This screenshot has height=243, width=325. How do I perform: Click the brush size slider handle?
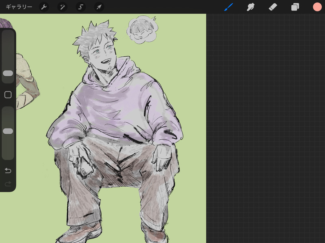coord(8,73)
